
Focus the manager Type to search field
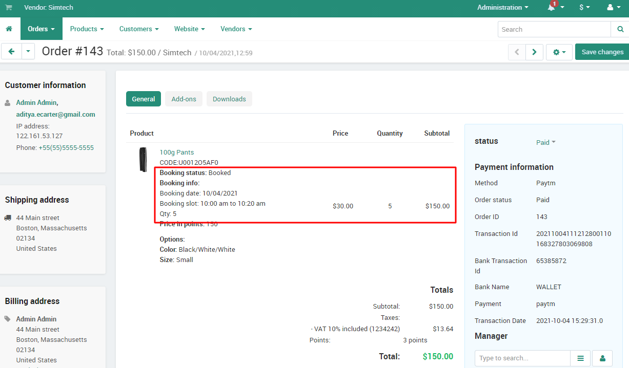pos(522,358)
